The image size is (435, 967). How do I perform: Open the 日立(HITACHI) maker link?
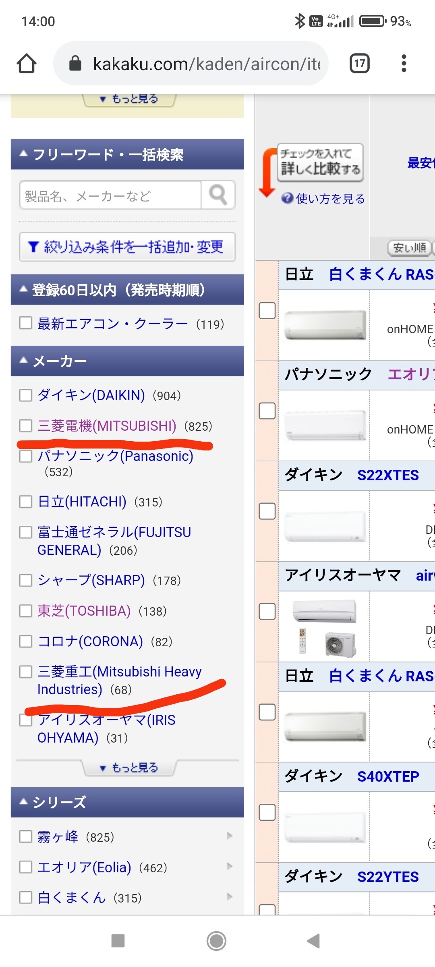click(82, 502)
